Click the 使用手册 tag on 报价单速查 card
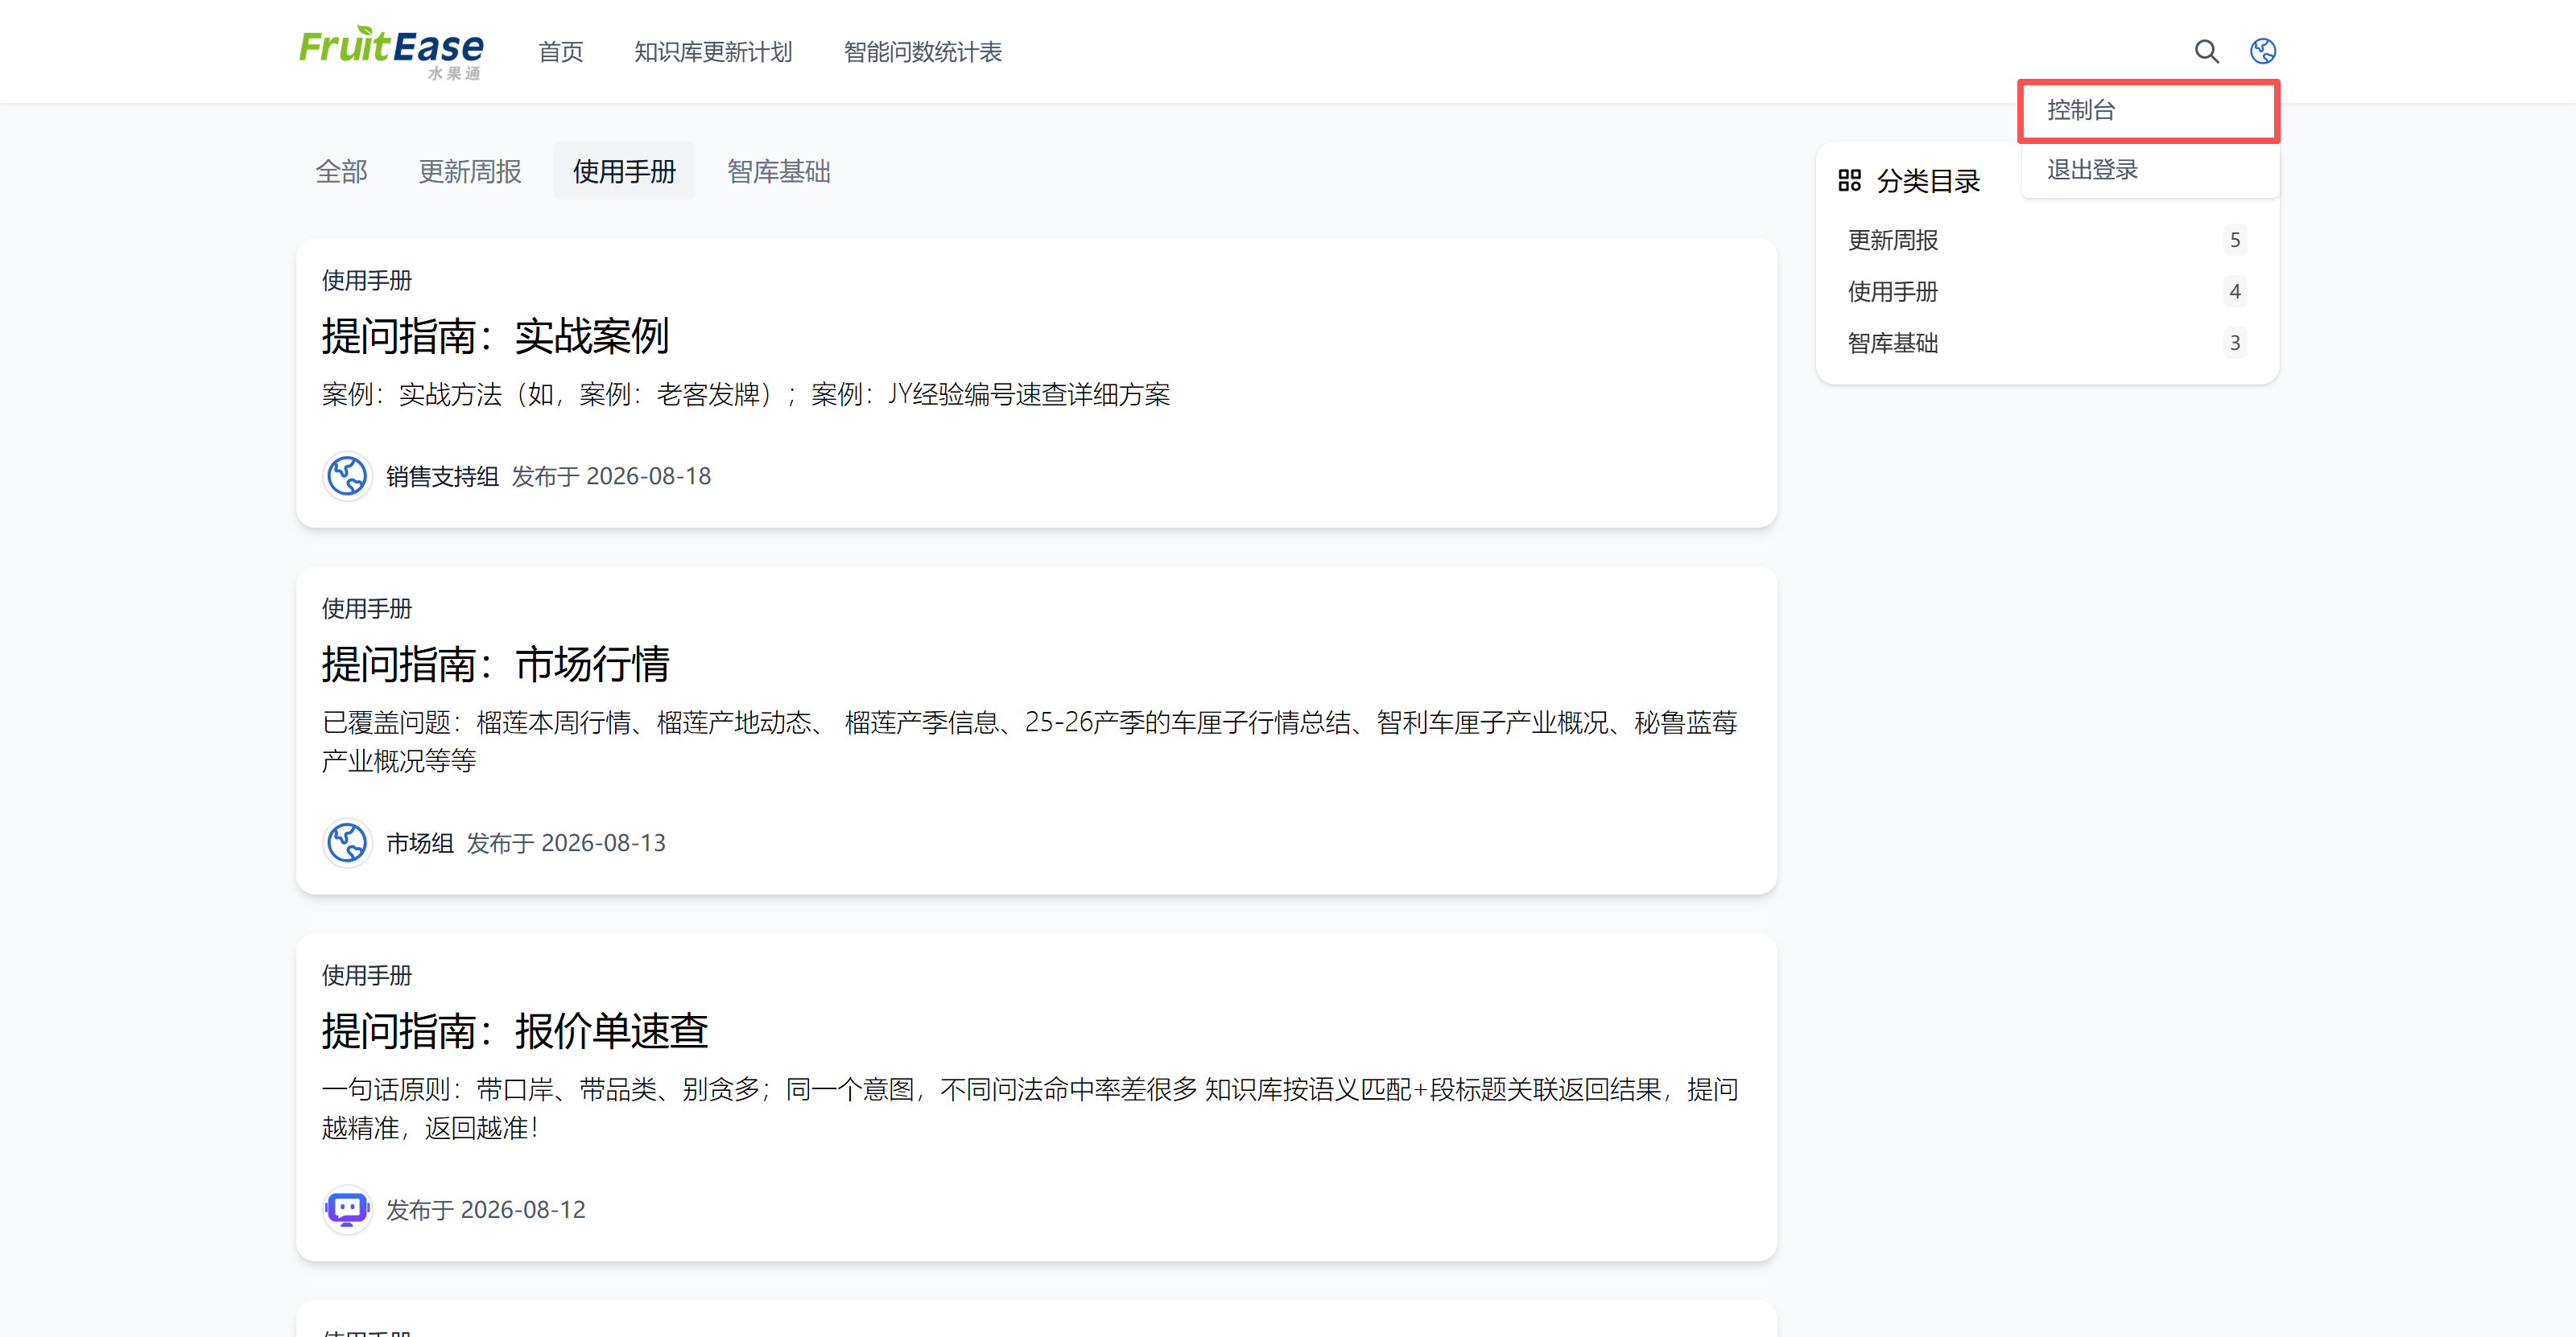Viewport: 2576px width, 1337px height. coord(367,975)
